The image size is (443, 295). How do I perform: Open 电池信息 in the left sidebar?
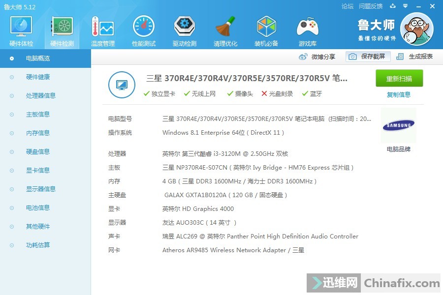(x=38, y=208)
